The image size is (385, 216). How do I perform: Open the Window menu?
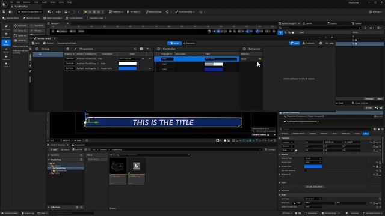point(26,2)
